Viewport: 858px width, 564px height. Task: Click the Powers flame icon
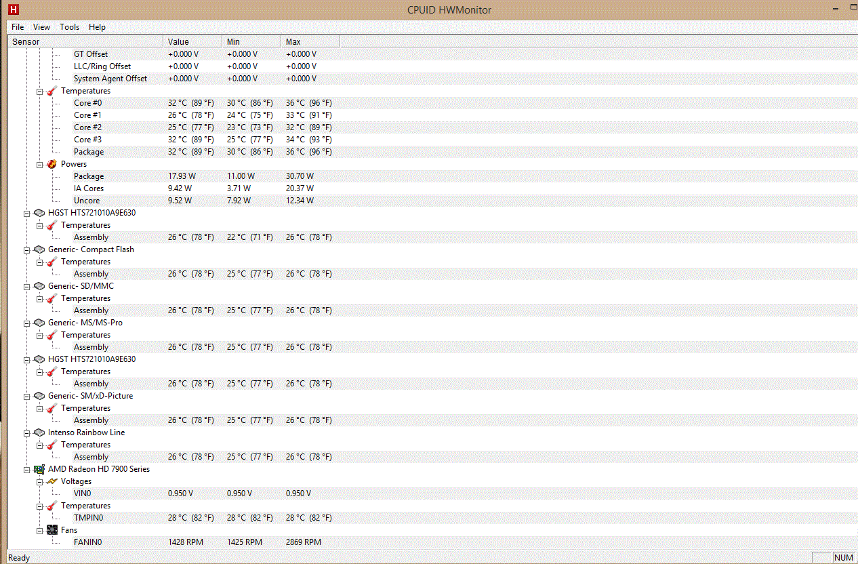52,164
